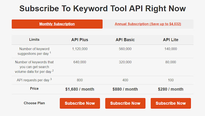Click the API Basic column header
Image resolution: width=205 pixels, height=116 pixels.
pyautogui.click(x=125, y=40)
